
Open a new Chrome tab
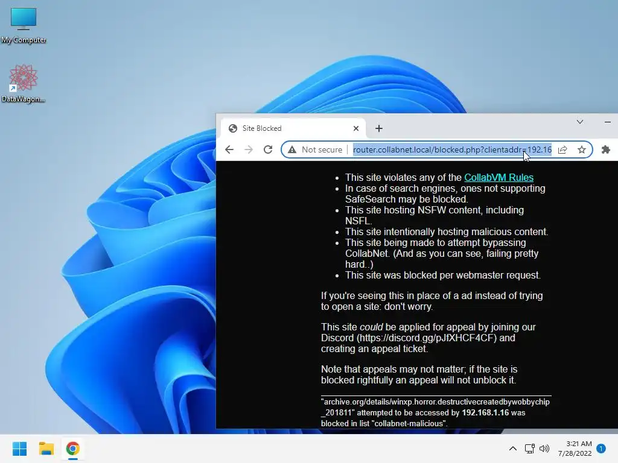pos(379,128)
